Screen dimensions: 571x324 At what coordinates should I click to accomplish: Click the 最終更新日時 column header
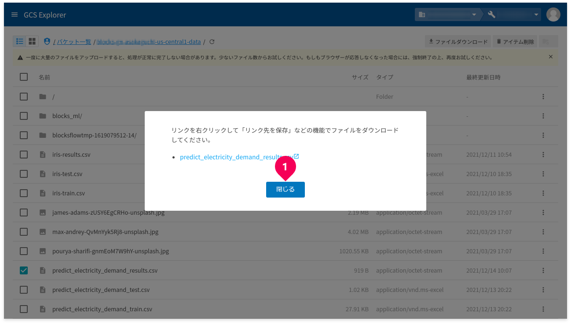483,77
